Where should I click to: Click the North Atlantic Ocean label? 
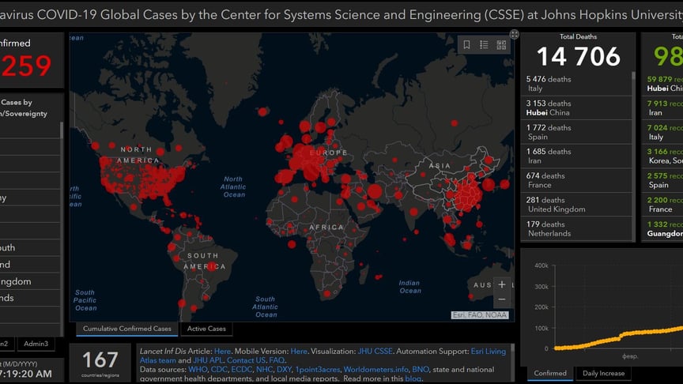coord(234,186)
